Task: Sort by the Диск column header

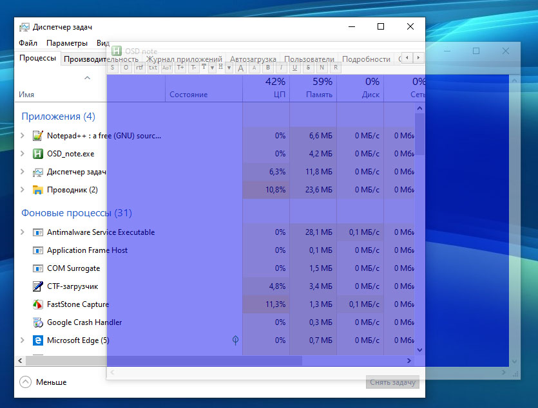Action: coord(360,88)
